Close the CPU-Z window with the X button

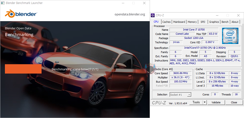coord(238,15)
